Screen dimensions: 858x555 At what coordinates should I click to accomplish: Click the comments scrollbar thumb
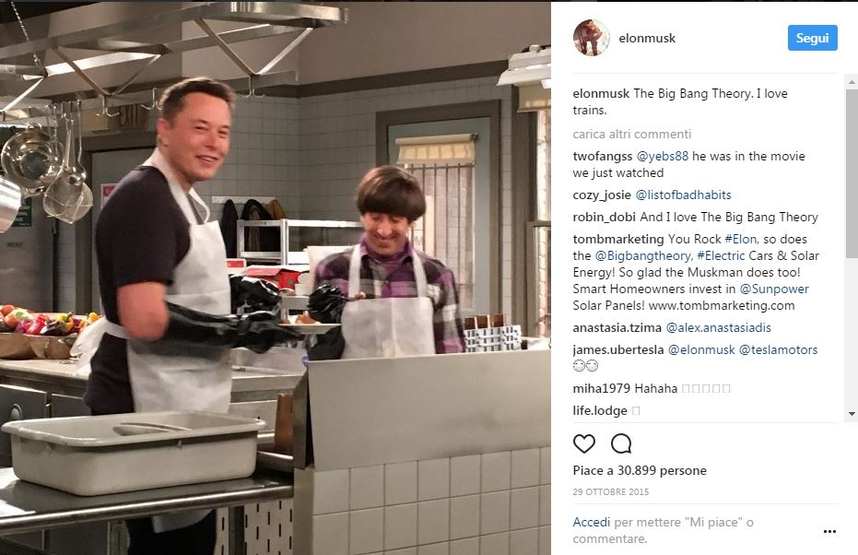coord(852,173)
